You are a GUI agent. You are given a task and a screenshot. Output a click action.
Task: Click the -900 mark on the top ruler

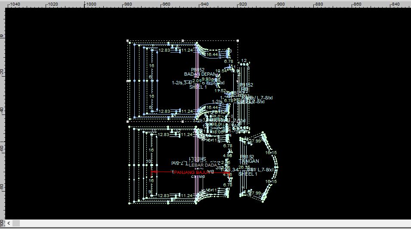tap(280, 4)
